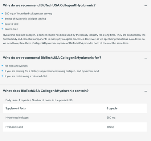Select the '60 mg of hyaluronic acid per serving' bullet

[25, 19]
